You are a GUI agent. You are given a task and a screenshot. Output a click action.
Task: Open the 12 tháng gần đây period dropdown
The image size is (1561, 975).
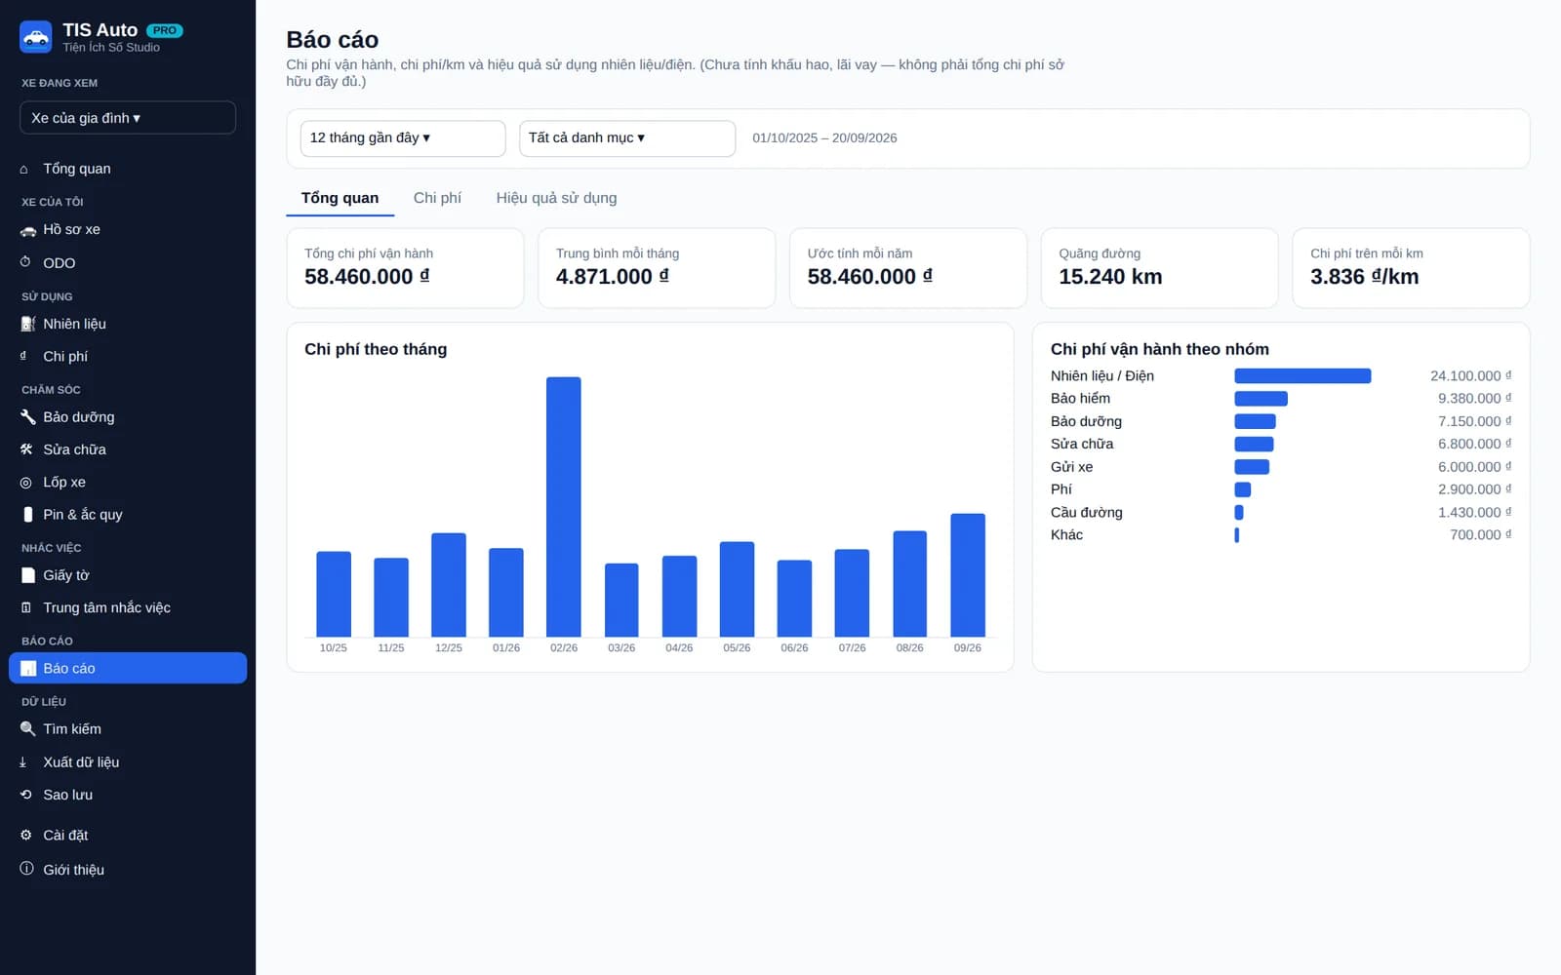[x=403, y=138]
